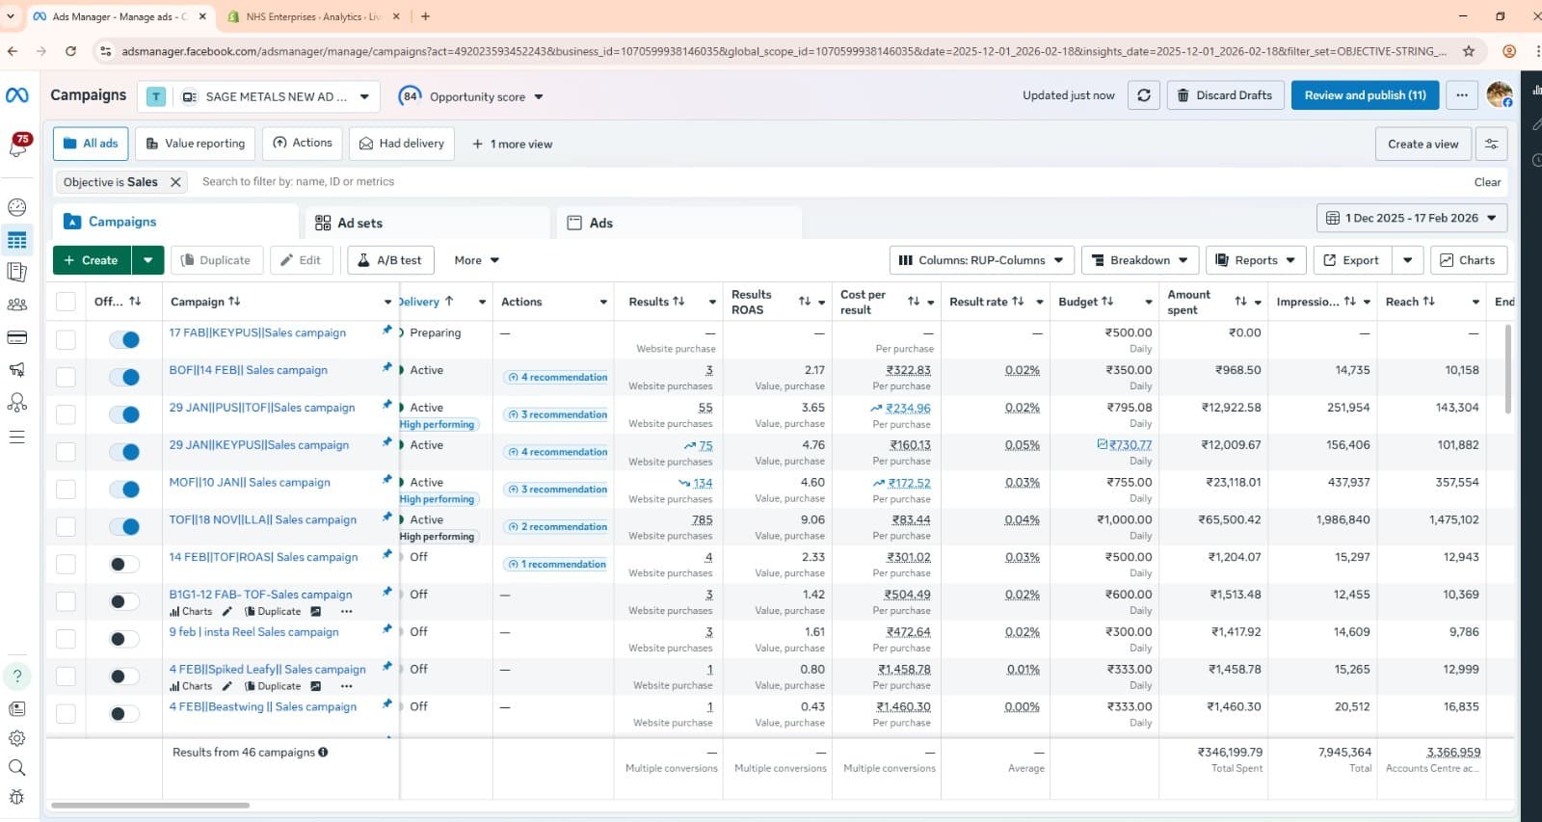
Task: Click the A/B test button
Action: [390, 260]
